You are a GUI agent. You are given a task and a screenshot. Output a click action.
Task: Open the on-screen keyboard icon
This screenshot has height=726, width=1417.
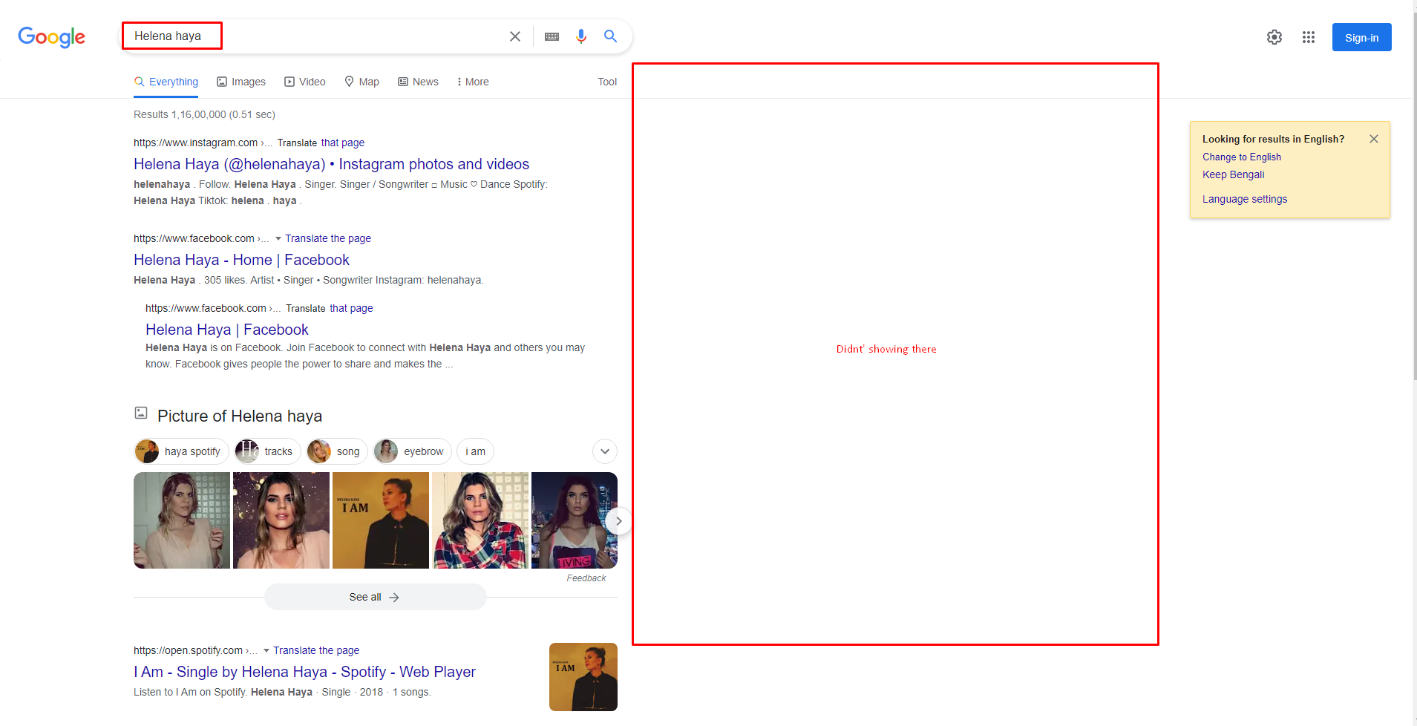point(552,36)
